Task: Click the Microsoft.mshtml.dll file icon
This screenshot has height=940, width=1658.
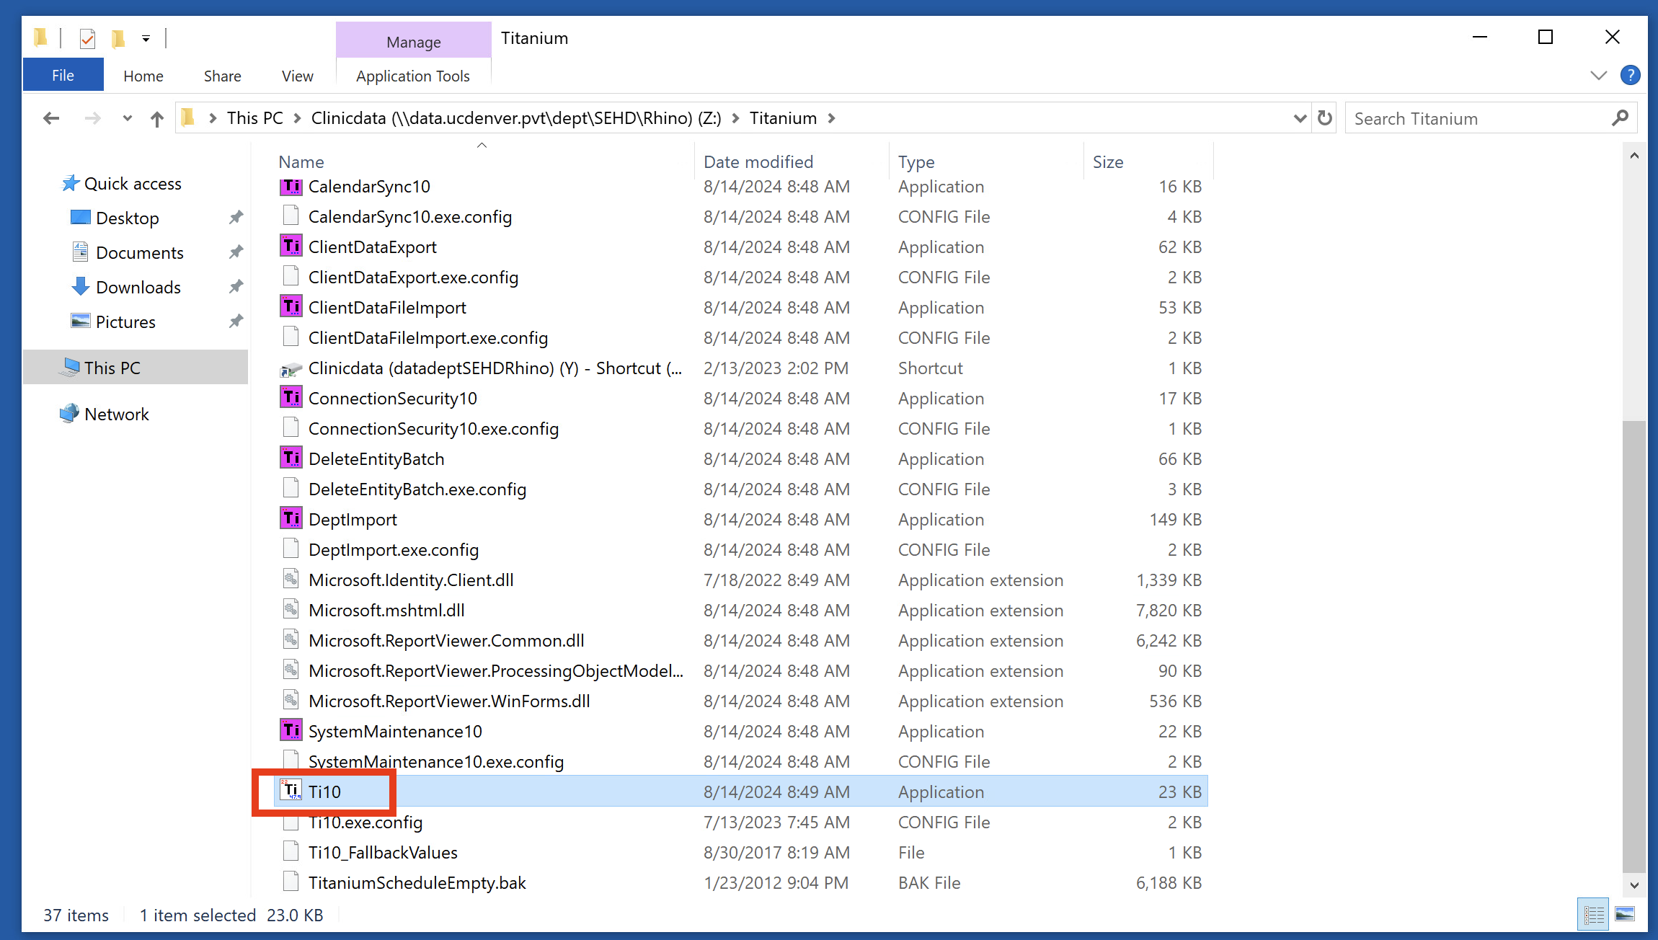Action: (x=291, y=610)
